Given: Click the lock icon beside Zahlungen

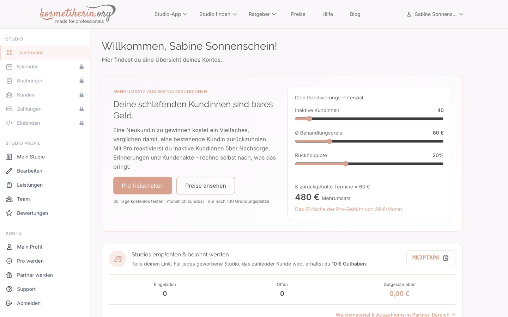Looking at the screenshot, I should 81,109.
